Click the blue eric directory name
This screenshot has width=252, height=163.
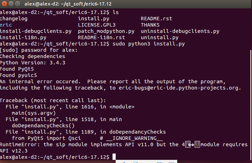pyautogui.click(x=6, y=25)
